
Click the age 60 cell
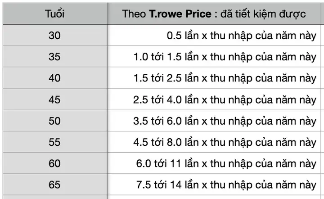55,163
